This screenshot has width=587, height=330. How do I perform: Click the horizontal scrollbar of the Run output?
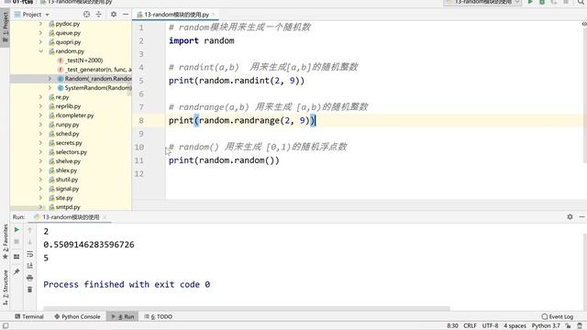point(247,309)
